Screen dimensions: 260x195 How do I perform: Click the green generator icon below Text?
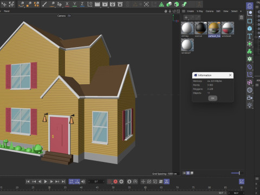[x=250, y=44]
